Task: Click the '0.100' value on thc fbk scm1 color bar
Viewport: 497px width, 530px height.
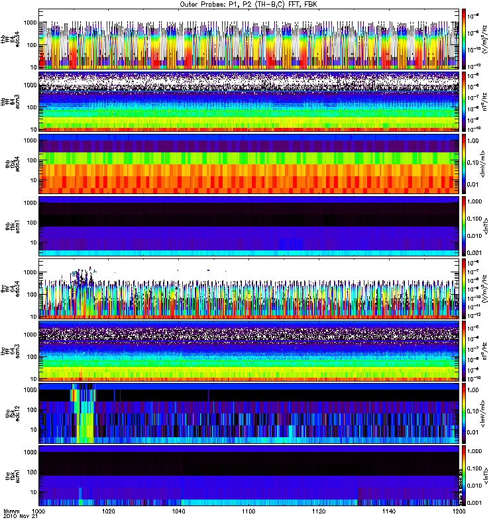Action: pyautogui.click(x=474, y=468)
